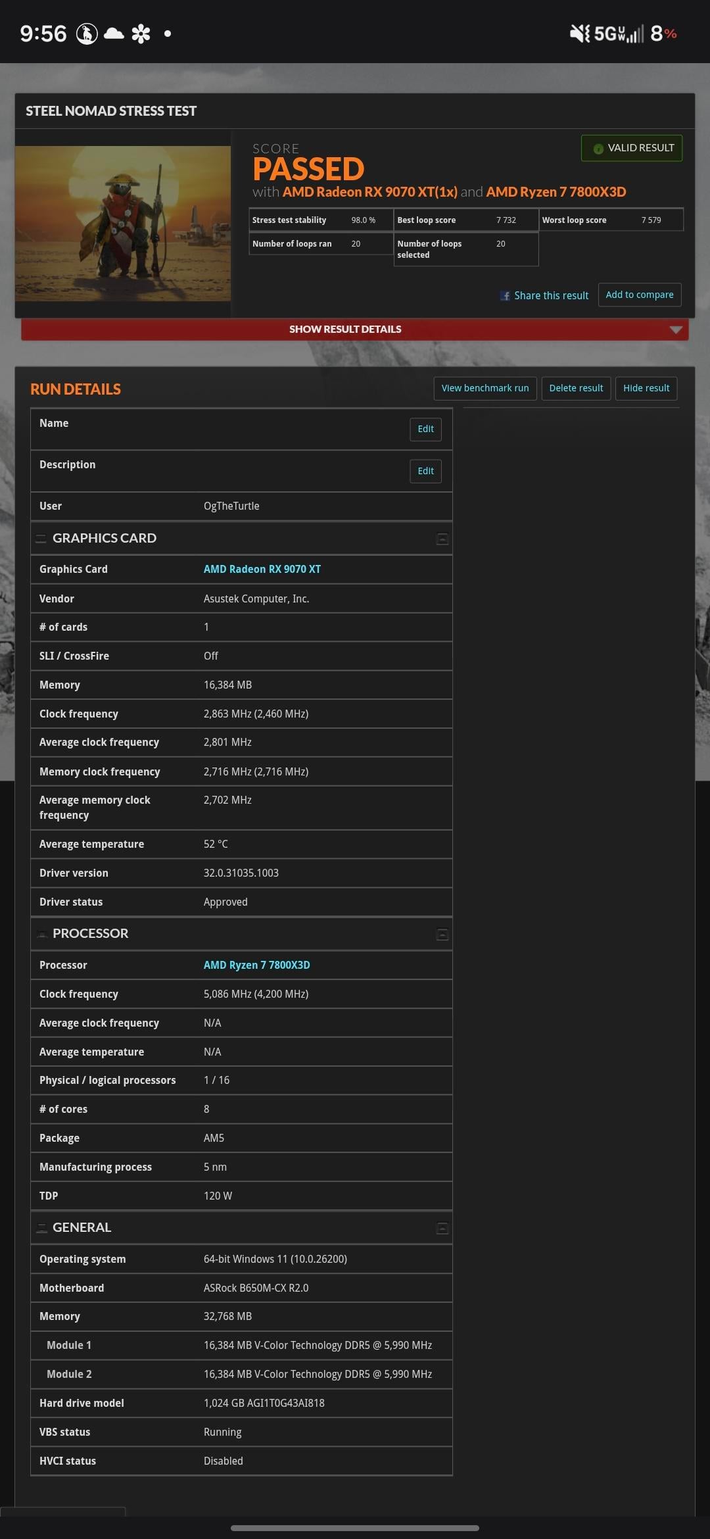Select operating system 64-bit Windows 11 value

[275, 1259]
